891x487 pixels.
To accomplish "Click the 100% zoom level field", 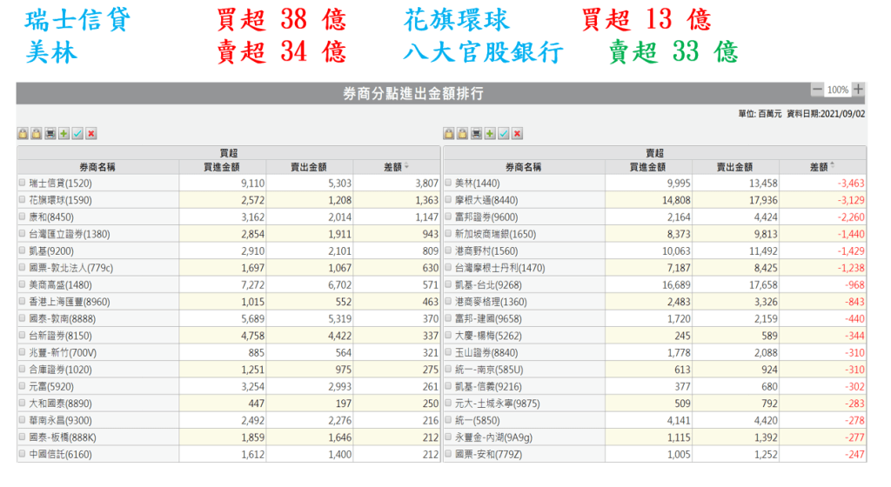I will click(838, 90).
